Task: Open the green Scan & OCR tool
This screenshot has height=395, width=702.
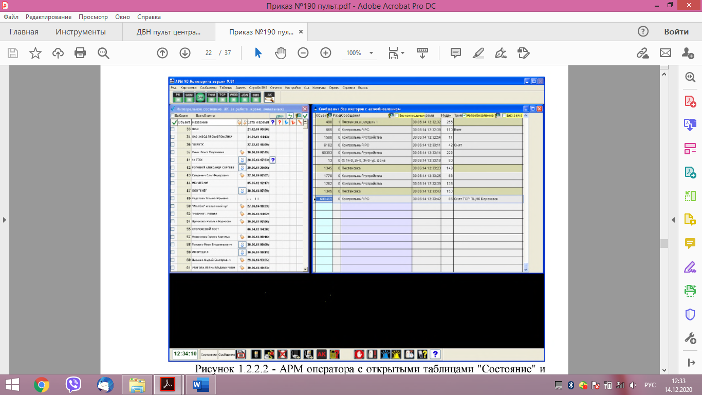Action: pos(690,291)
